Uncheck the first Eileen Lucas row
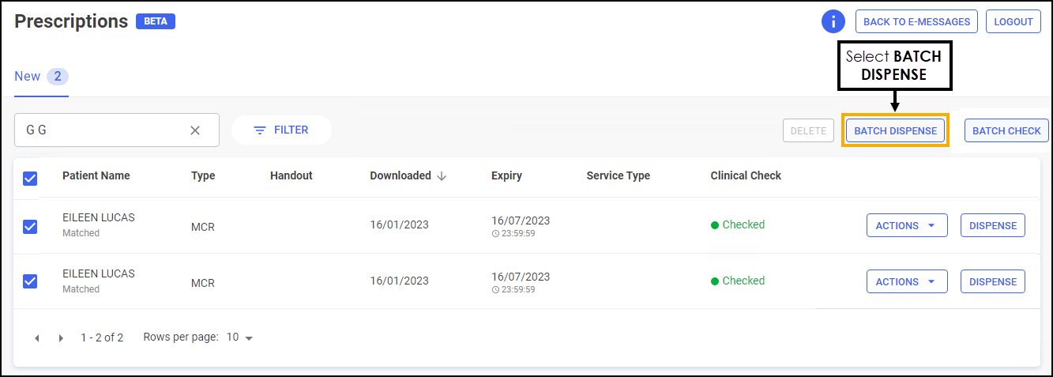Screen dimensions: 1053x377 pyautogui.click(x=30, y=226)
